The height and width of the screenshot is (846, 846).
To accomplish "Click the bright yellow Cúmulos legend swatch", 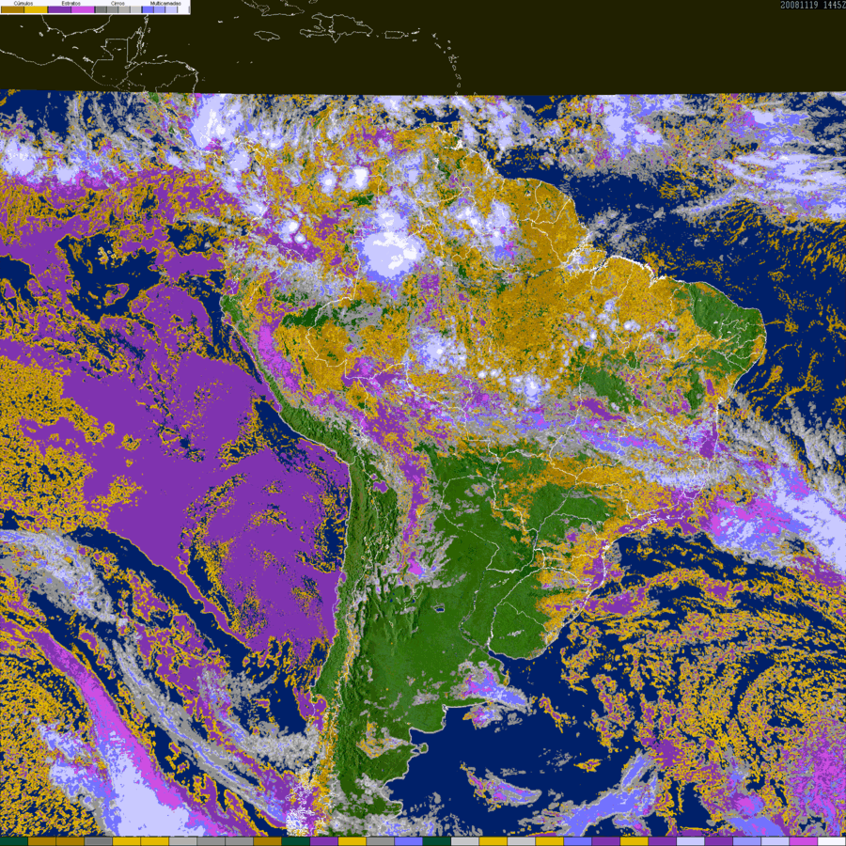I will tap(36, 9).
